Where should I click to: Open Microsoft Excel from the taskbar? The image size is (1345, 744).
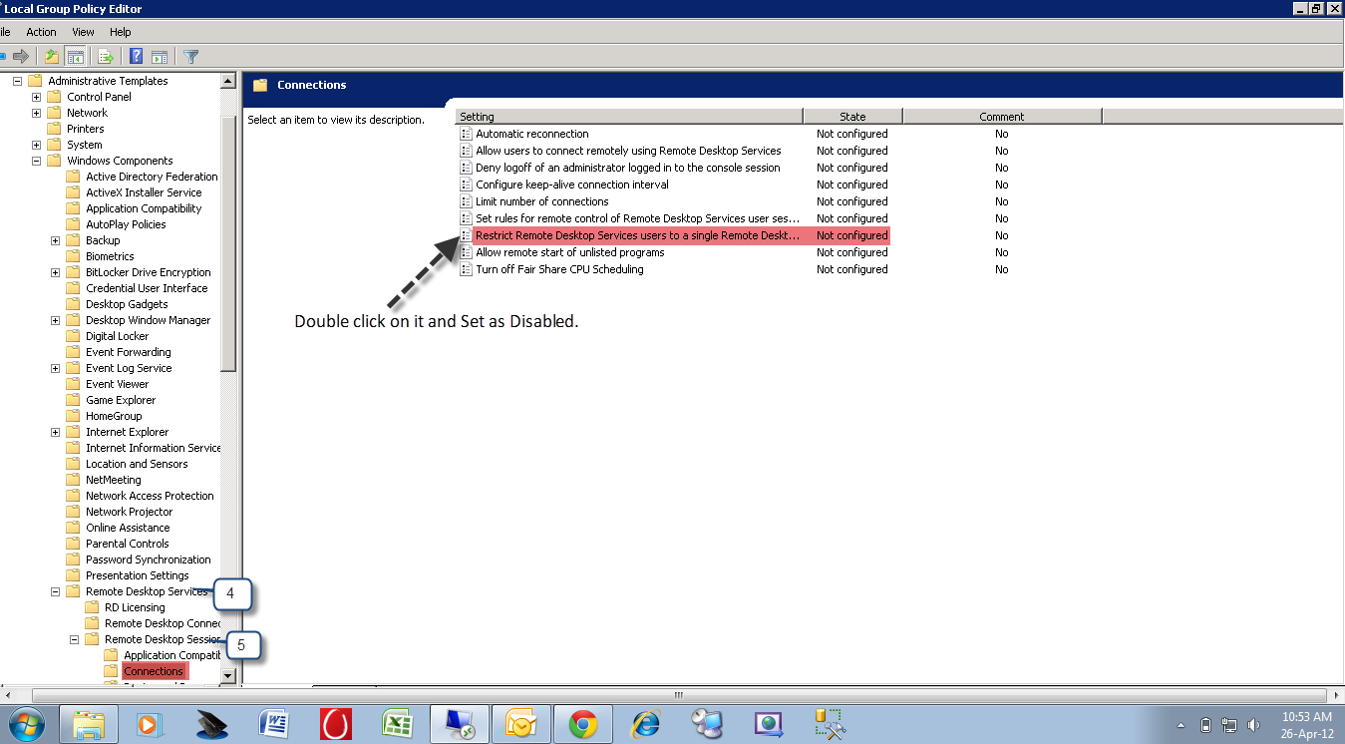click(x=398, y=724)
